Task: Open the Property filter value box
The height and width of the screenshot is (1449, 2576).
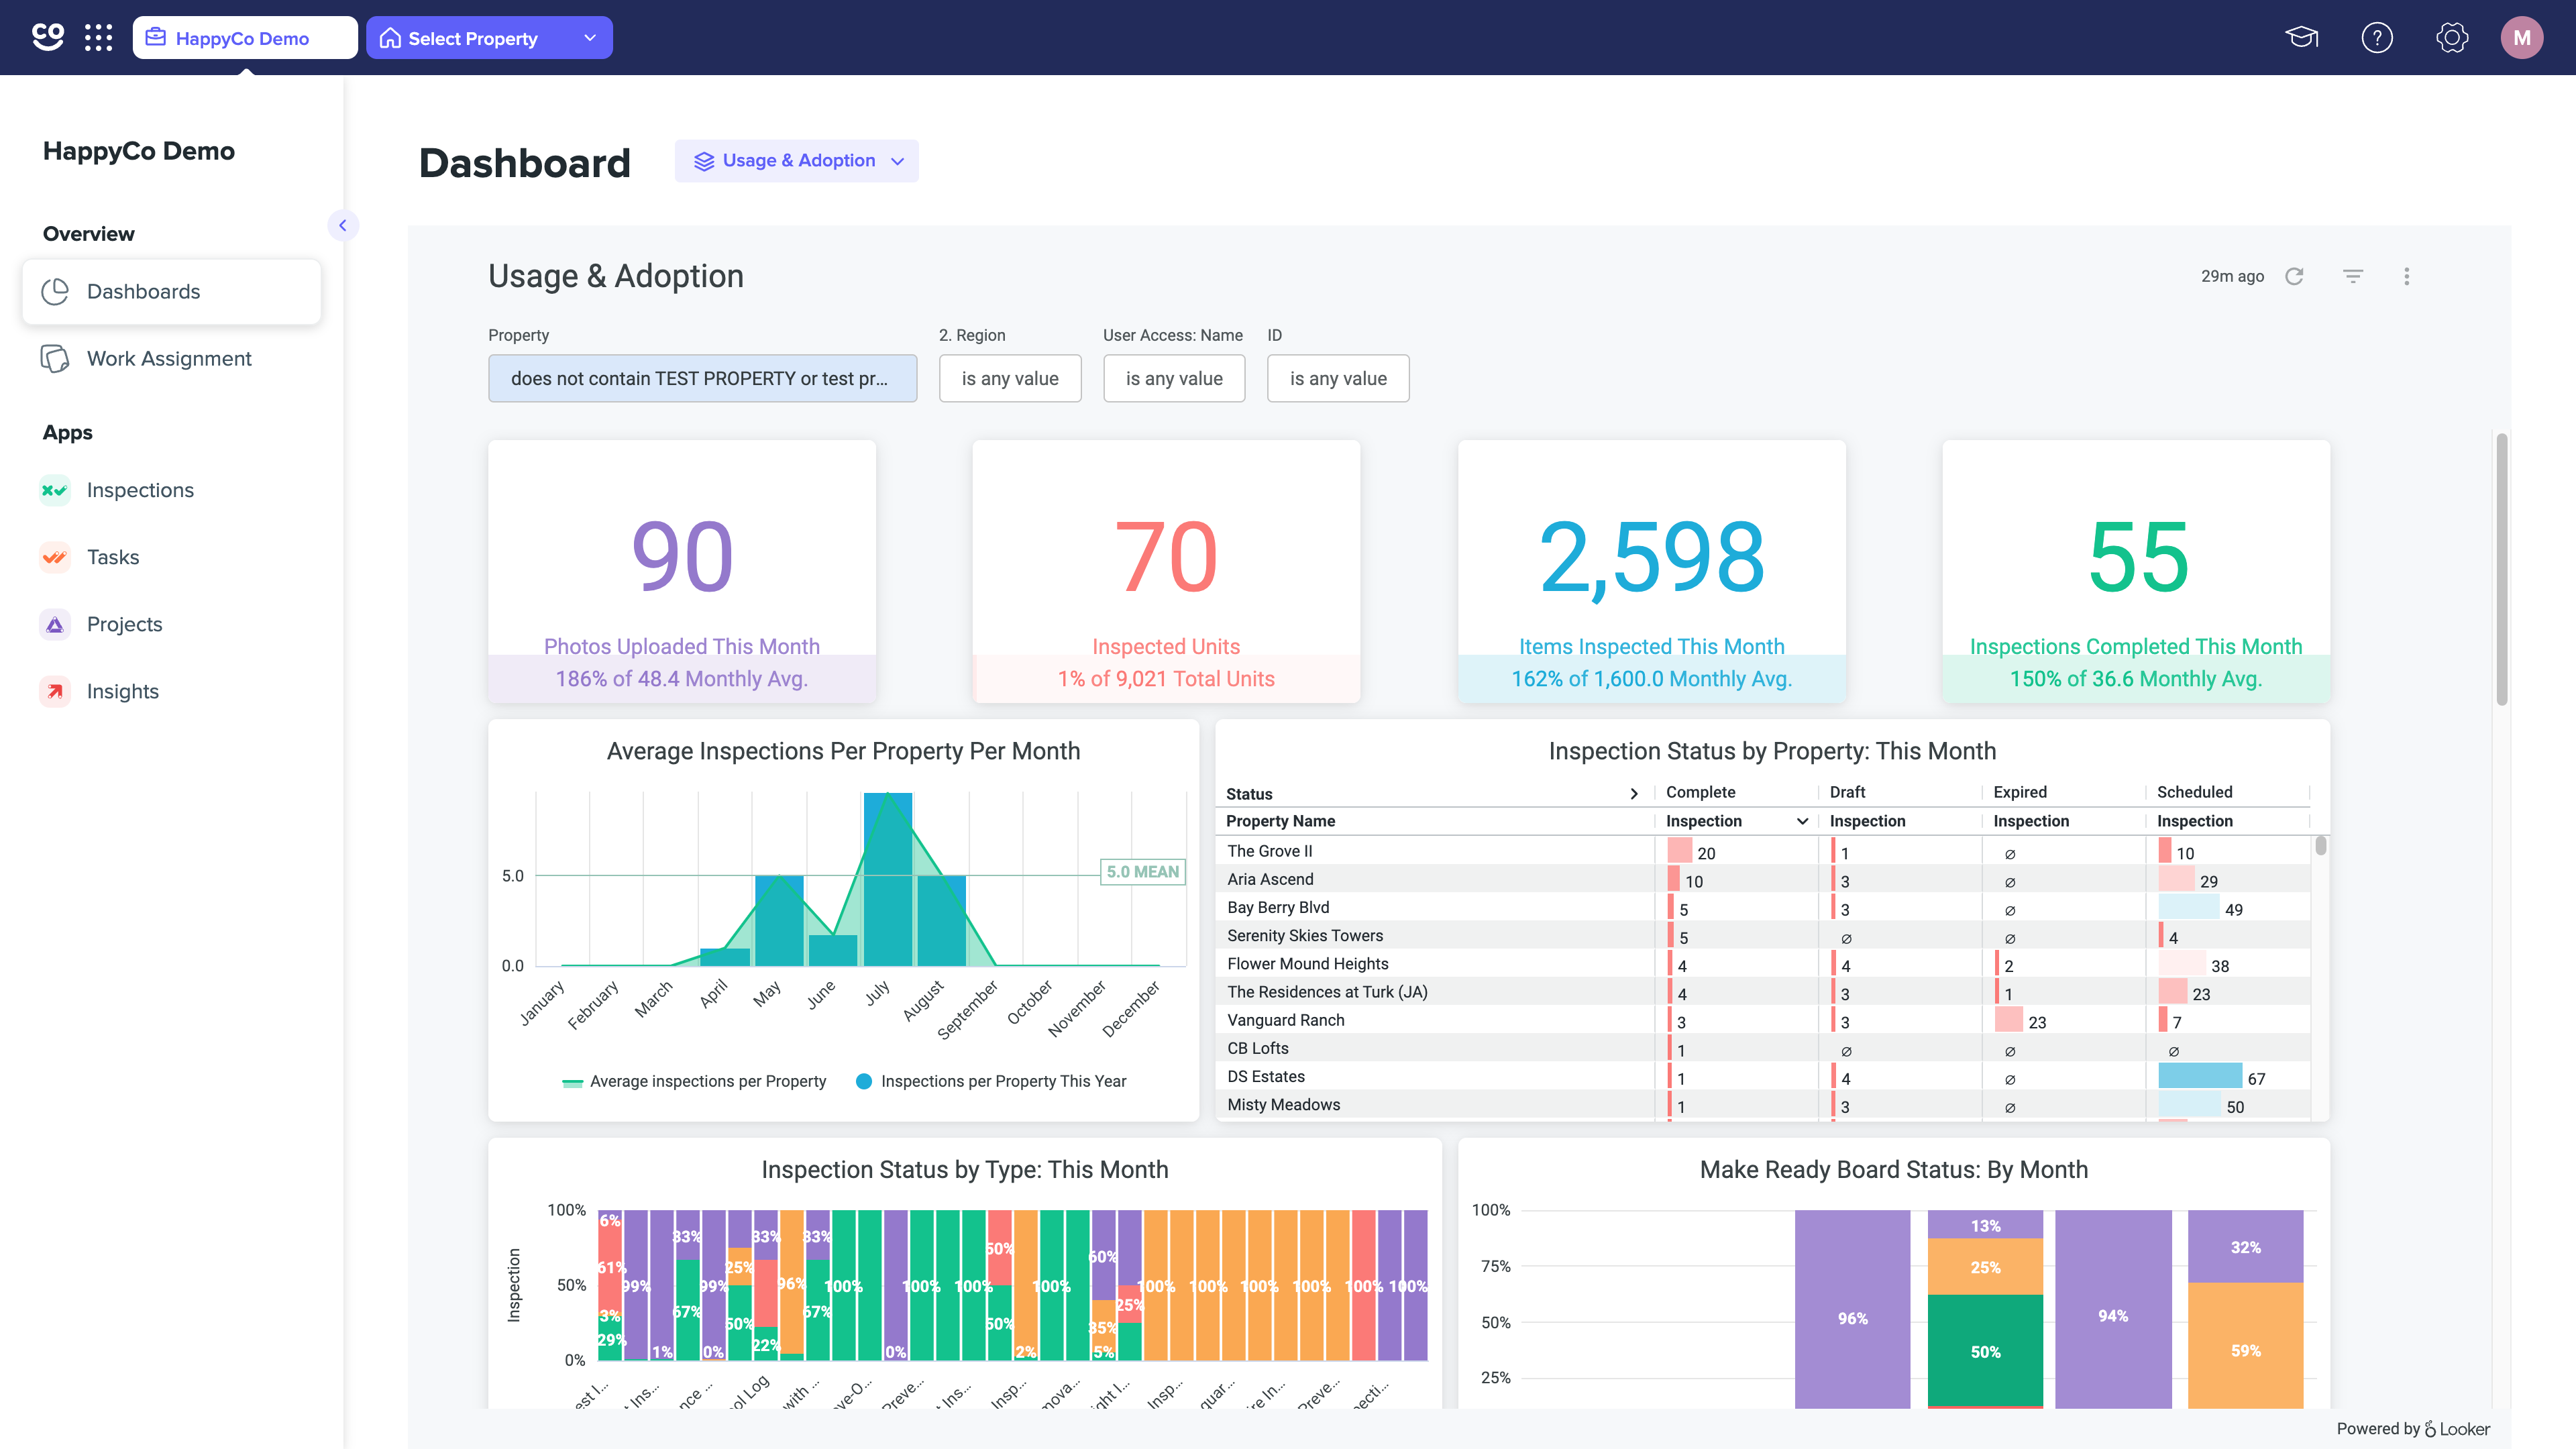Action: coord(702,378)
